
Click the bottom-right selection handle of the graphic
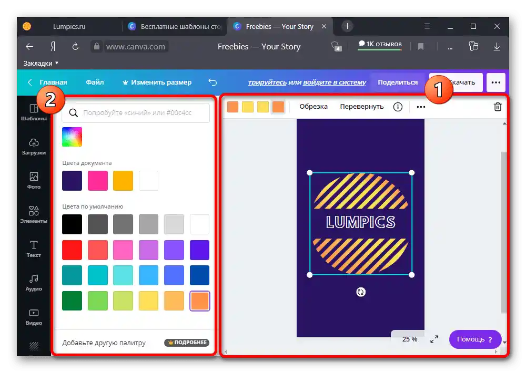(x=412, y=275)
